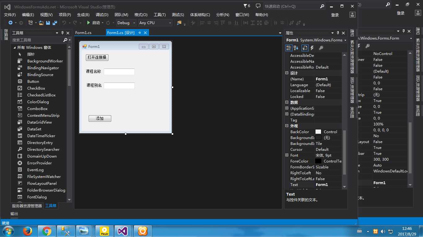Click the Windows Start button
The height and width of the screenshot is (237, 423).
[x=8, y=231]
